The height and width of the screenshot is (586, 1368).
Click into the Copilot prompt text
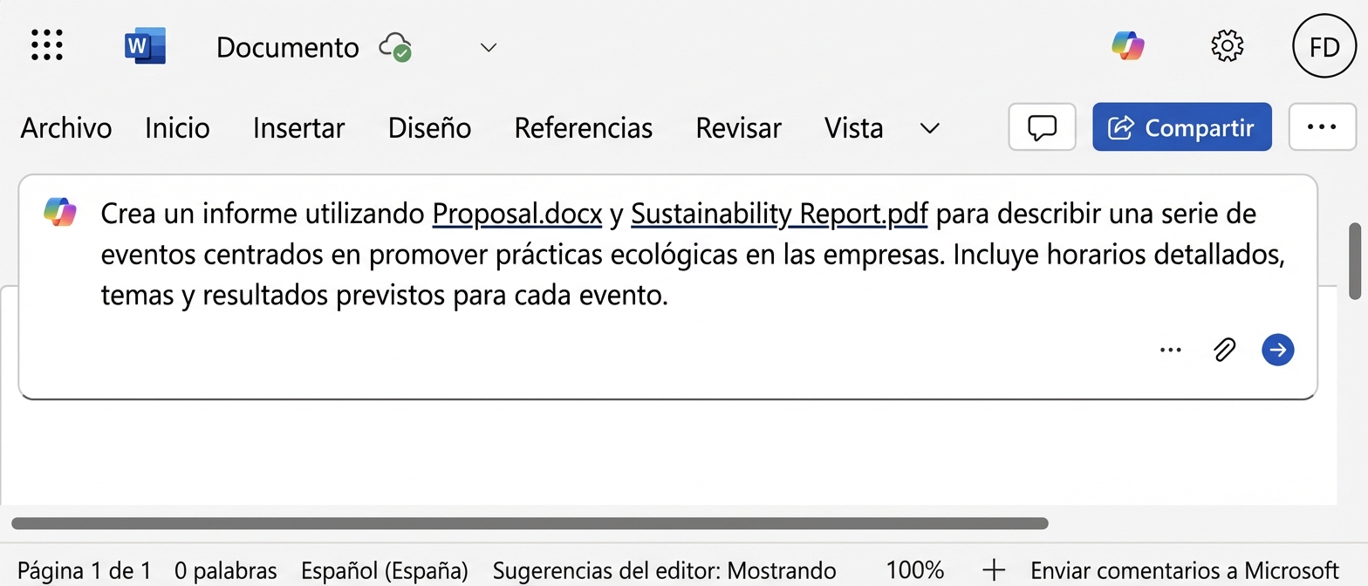[x=693, y=255]
